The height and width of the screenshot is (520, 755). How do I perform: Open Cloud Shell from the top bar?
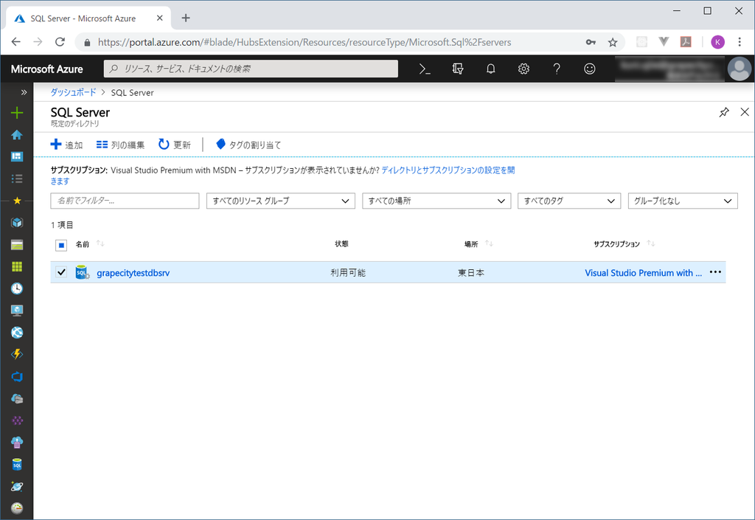point(424,69)
